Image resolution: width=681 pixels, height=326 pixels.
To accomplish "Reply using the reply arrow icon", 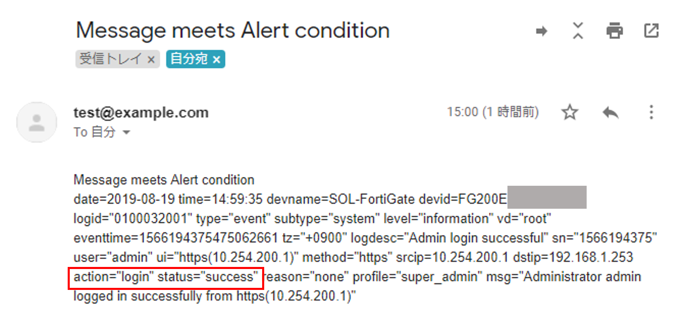I will pyautogui.click(x=610, y=112).
